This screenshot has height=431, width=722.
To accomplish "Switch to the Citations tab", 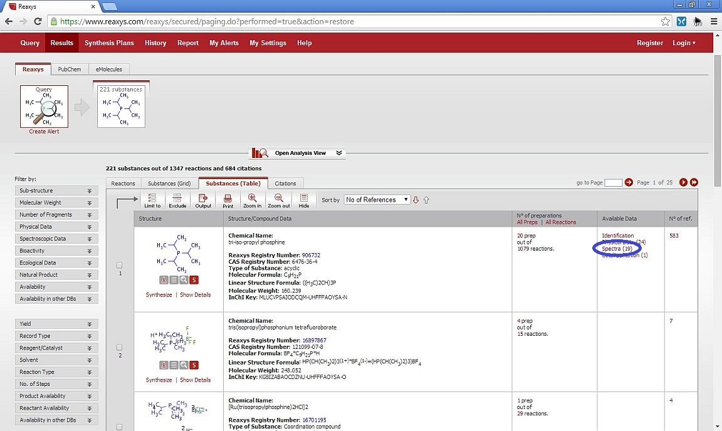I will pos(286,184).
